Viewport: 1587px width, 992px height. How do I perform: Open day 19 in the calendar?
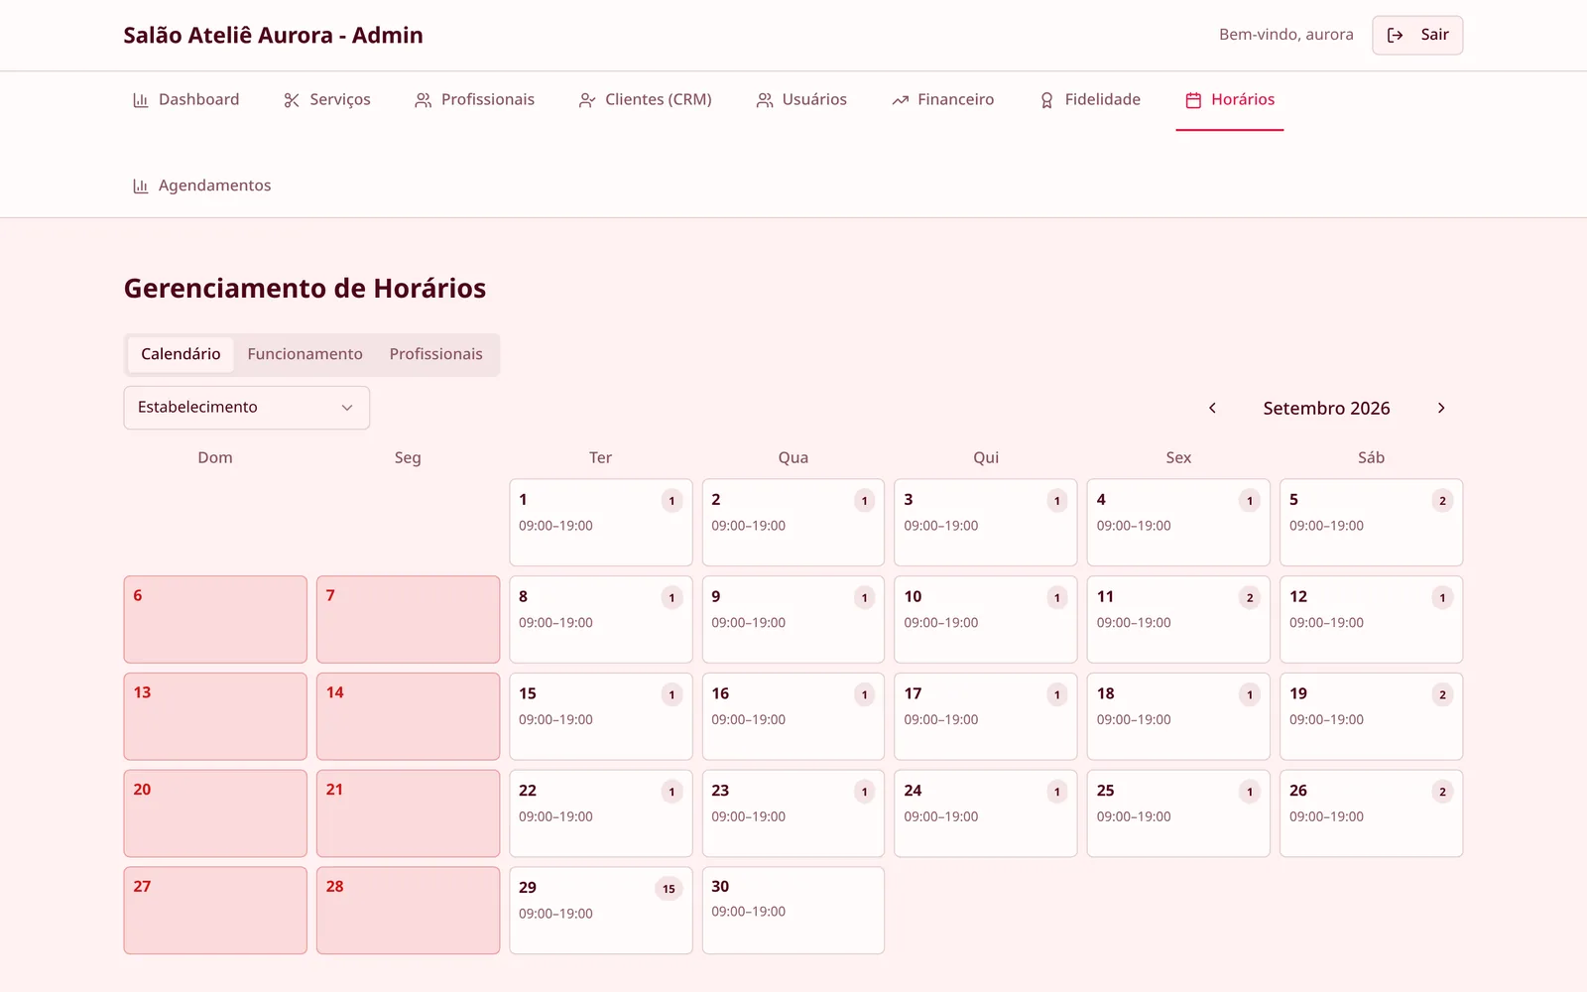1371,717
